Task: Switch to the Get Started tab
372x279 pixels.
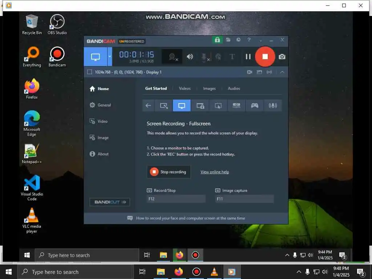Action: (x=156, y=88)
